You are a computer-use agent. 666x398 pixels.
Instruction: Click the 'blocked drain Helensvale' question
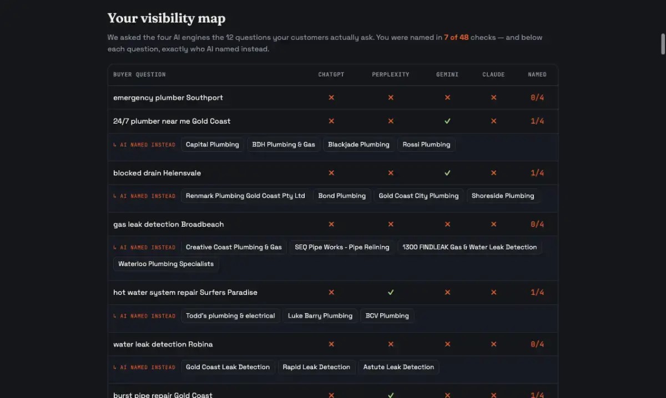pos(157,173)
